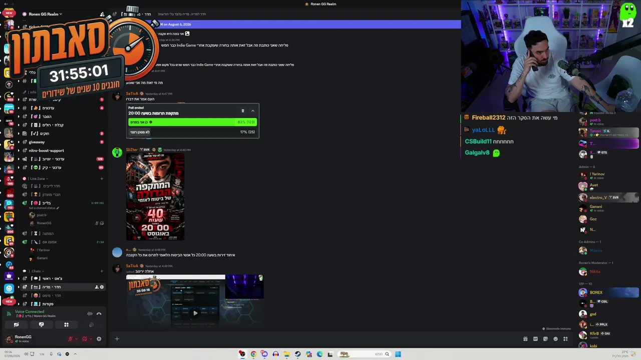This screenshot has height=360, width=641.
Task: Select member KfirB in the VIP list
Action: tap(608, 334)
